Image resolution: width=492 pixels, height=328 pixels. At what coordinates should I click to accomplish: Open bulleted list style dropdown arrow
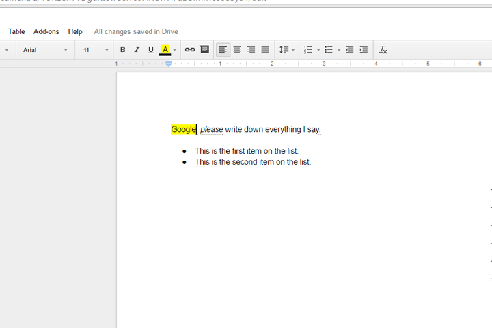click(339, 50)
